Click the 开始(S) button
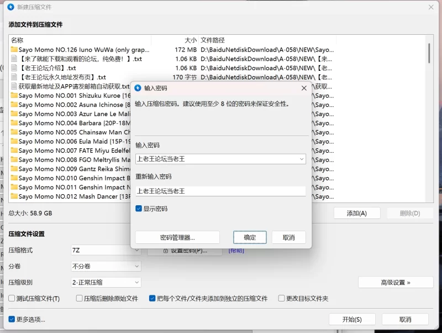Image resolution: width=442 pixels, height=333 pixels. [352, 319]
